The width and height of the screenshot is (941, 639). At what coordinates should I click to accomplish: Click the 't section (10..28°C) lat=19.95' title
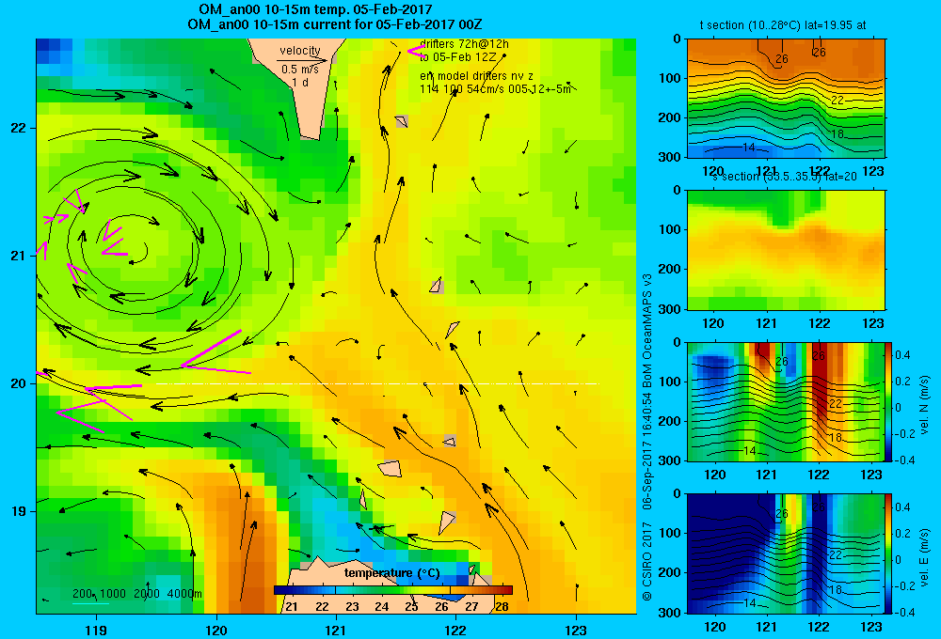[783, 25]
